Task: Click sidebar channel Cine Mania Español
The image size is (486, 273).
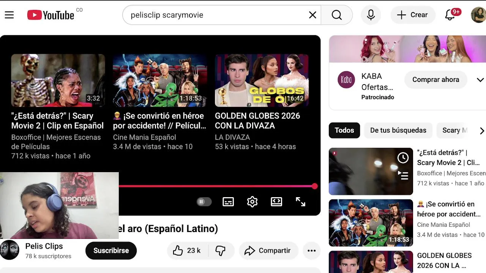Action: tap(443, 225)
